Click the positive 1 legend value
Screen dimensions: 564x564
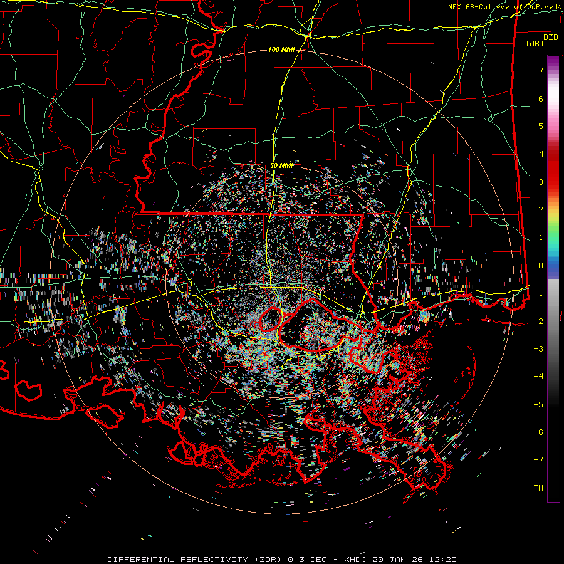541,238
